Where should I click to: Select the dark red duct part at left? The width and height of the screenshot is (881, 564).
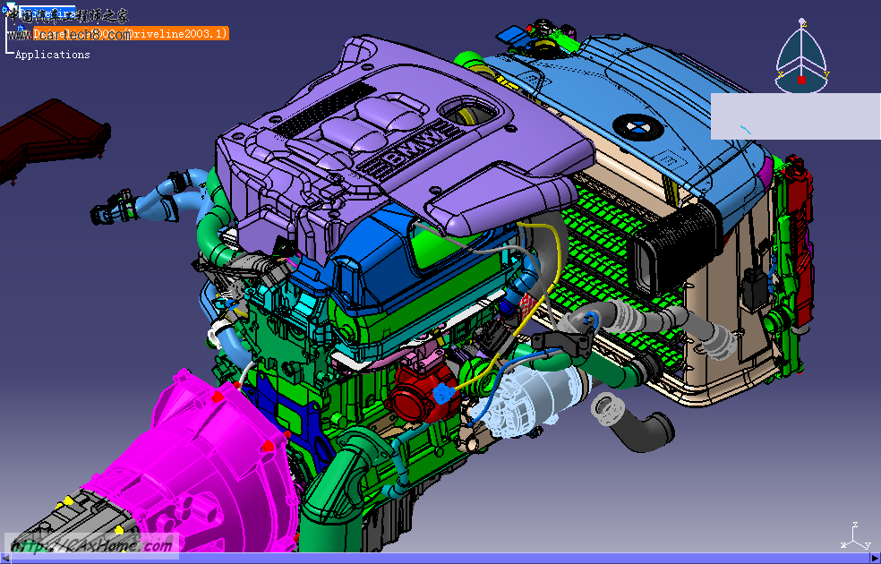[x=54, y=138]
